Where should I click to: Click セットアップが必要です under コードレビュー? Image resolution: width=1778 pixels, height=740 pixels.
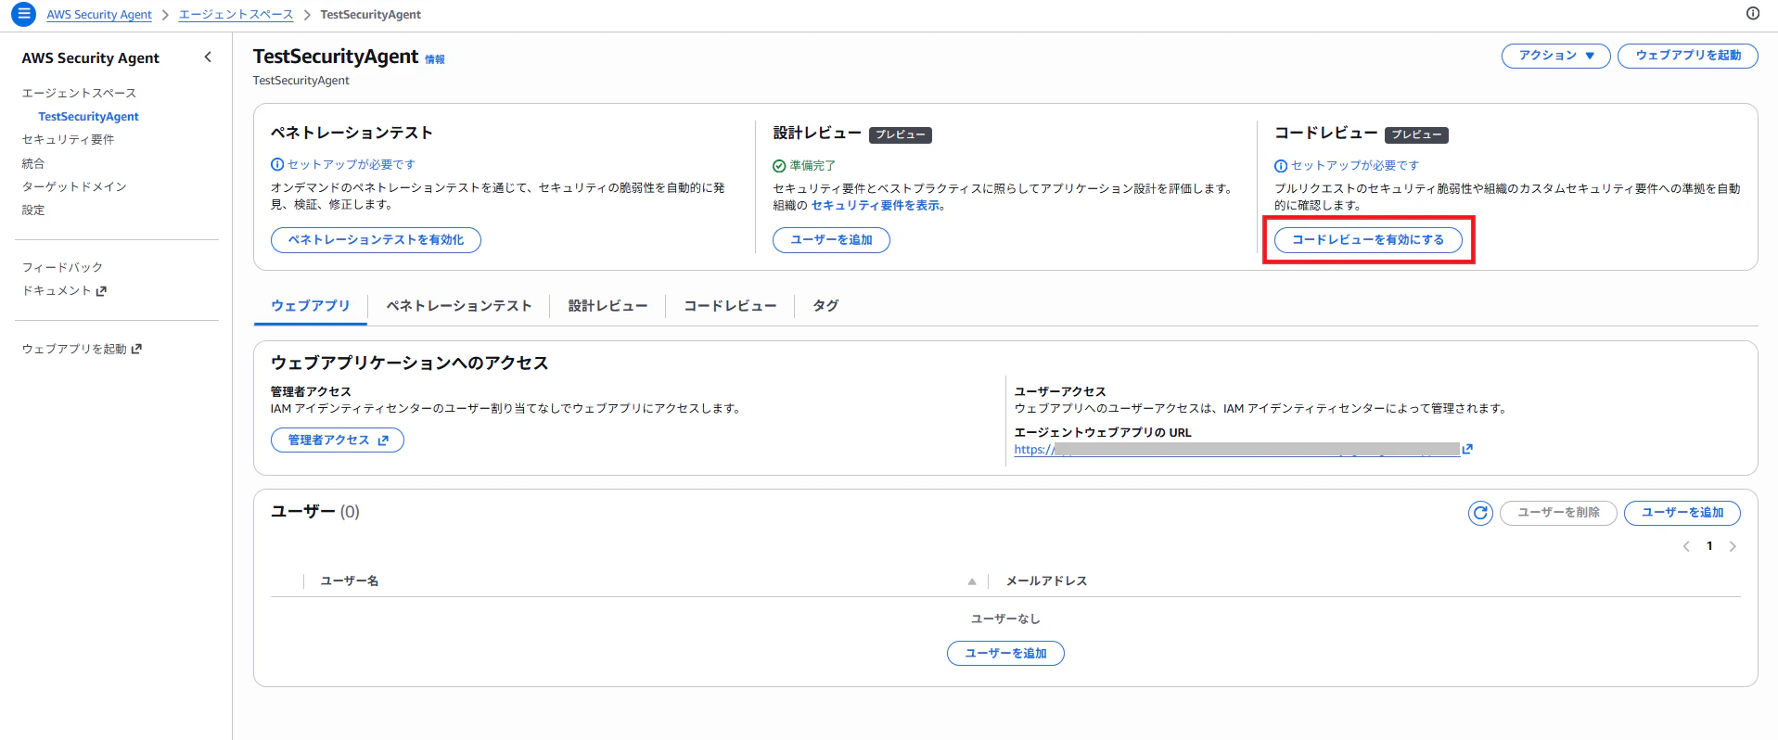(1347, 166)
